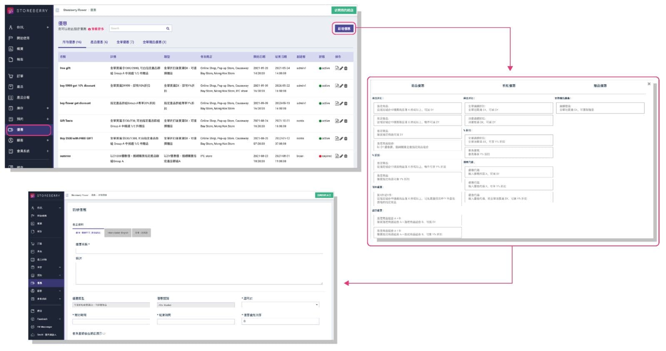This screenshot has height=351, width=666.
Task: View details icon for buy flower get discount
Action: (x=337, y=103)
